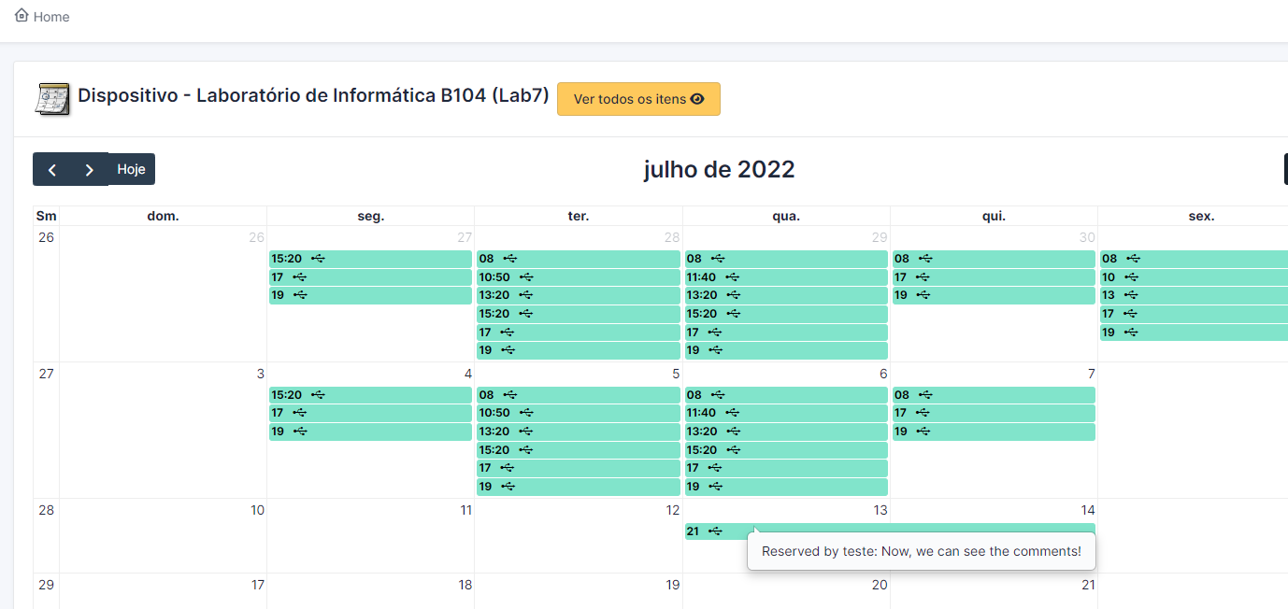Click USB icon of 19 event on Wednesday 6
Viewport: 1288px width, 609px height.
715,487
